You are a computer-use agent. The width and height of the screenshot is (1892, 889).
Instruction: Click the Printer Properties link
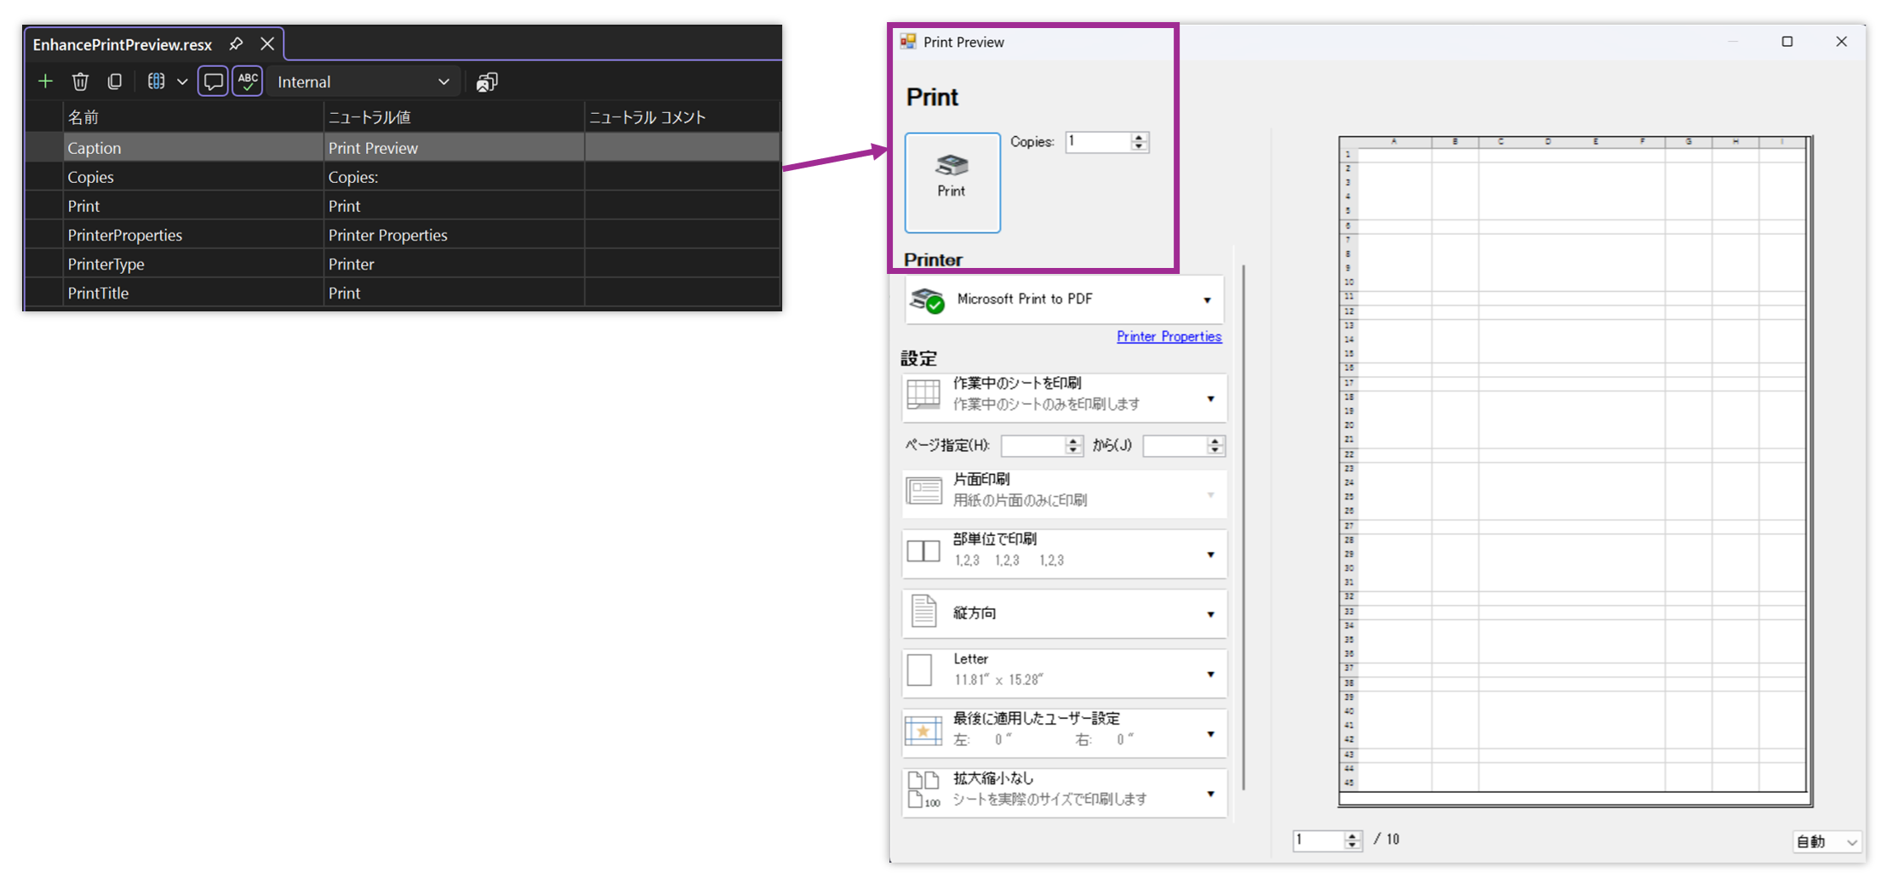[x=1169, y=337]
